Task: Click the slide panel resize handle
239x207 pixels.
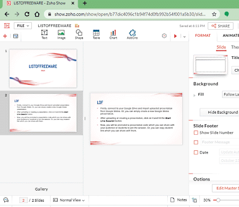Action: click(85, 118)
